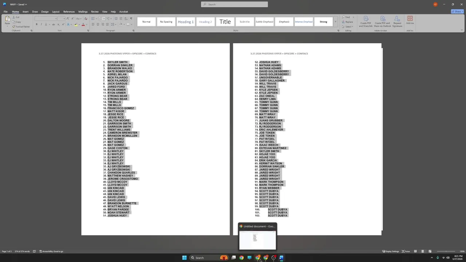Click the Shading paint bucket
The image size is (466, 262).
(x=121, y=24)
